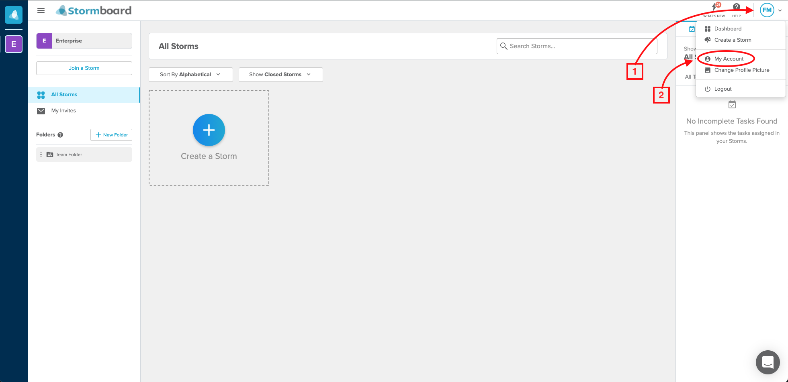This screenshot has height=382, width=788.
Task: Expand the profile menu chevron next to FM
Action: click(x=780, y=10)
